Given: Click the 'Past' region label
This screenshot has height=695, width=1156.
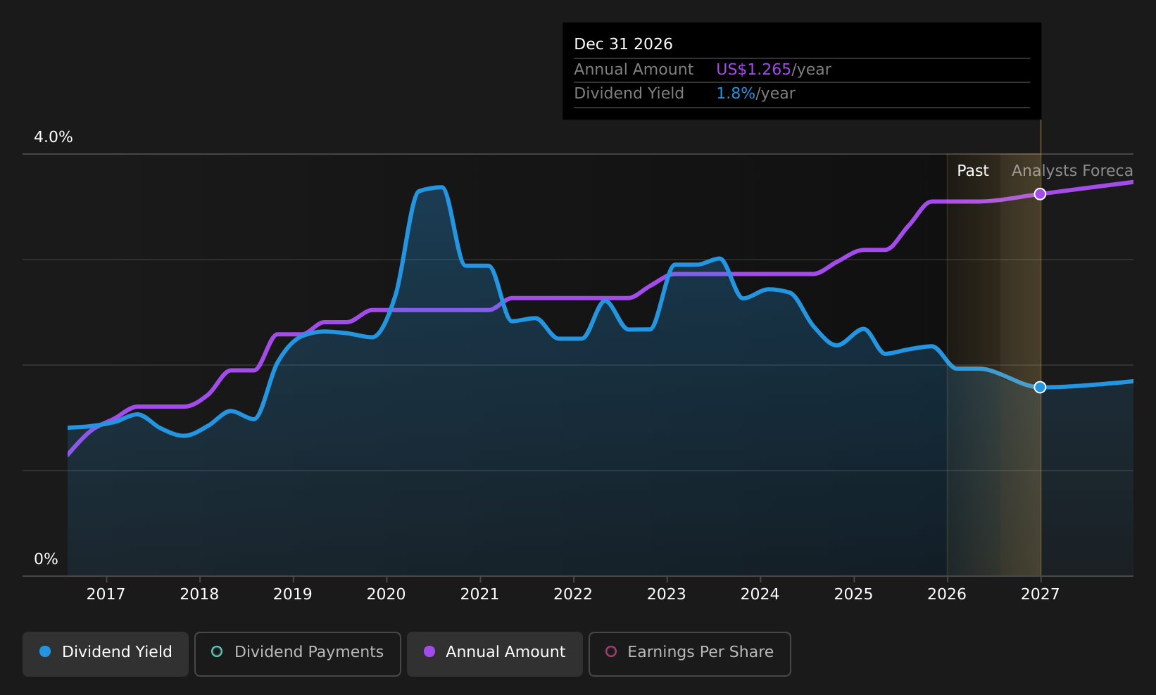Looking at the screenshot, I should [x=972, y=171].
